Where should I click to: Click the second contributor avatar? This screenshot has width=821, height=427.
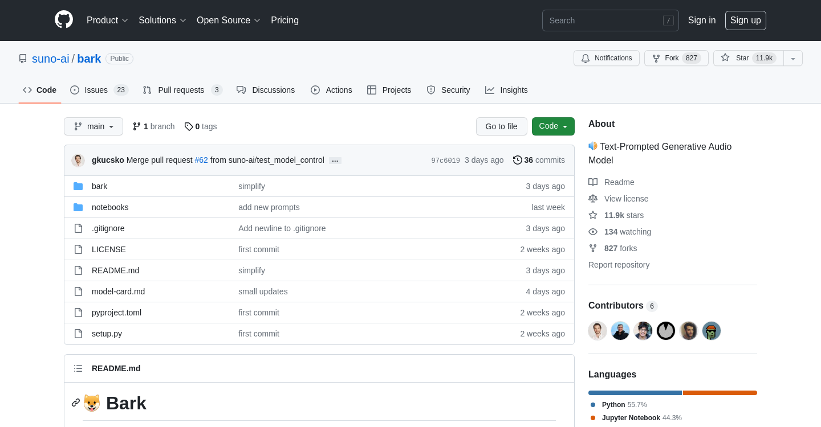(620, 331)
